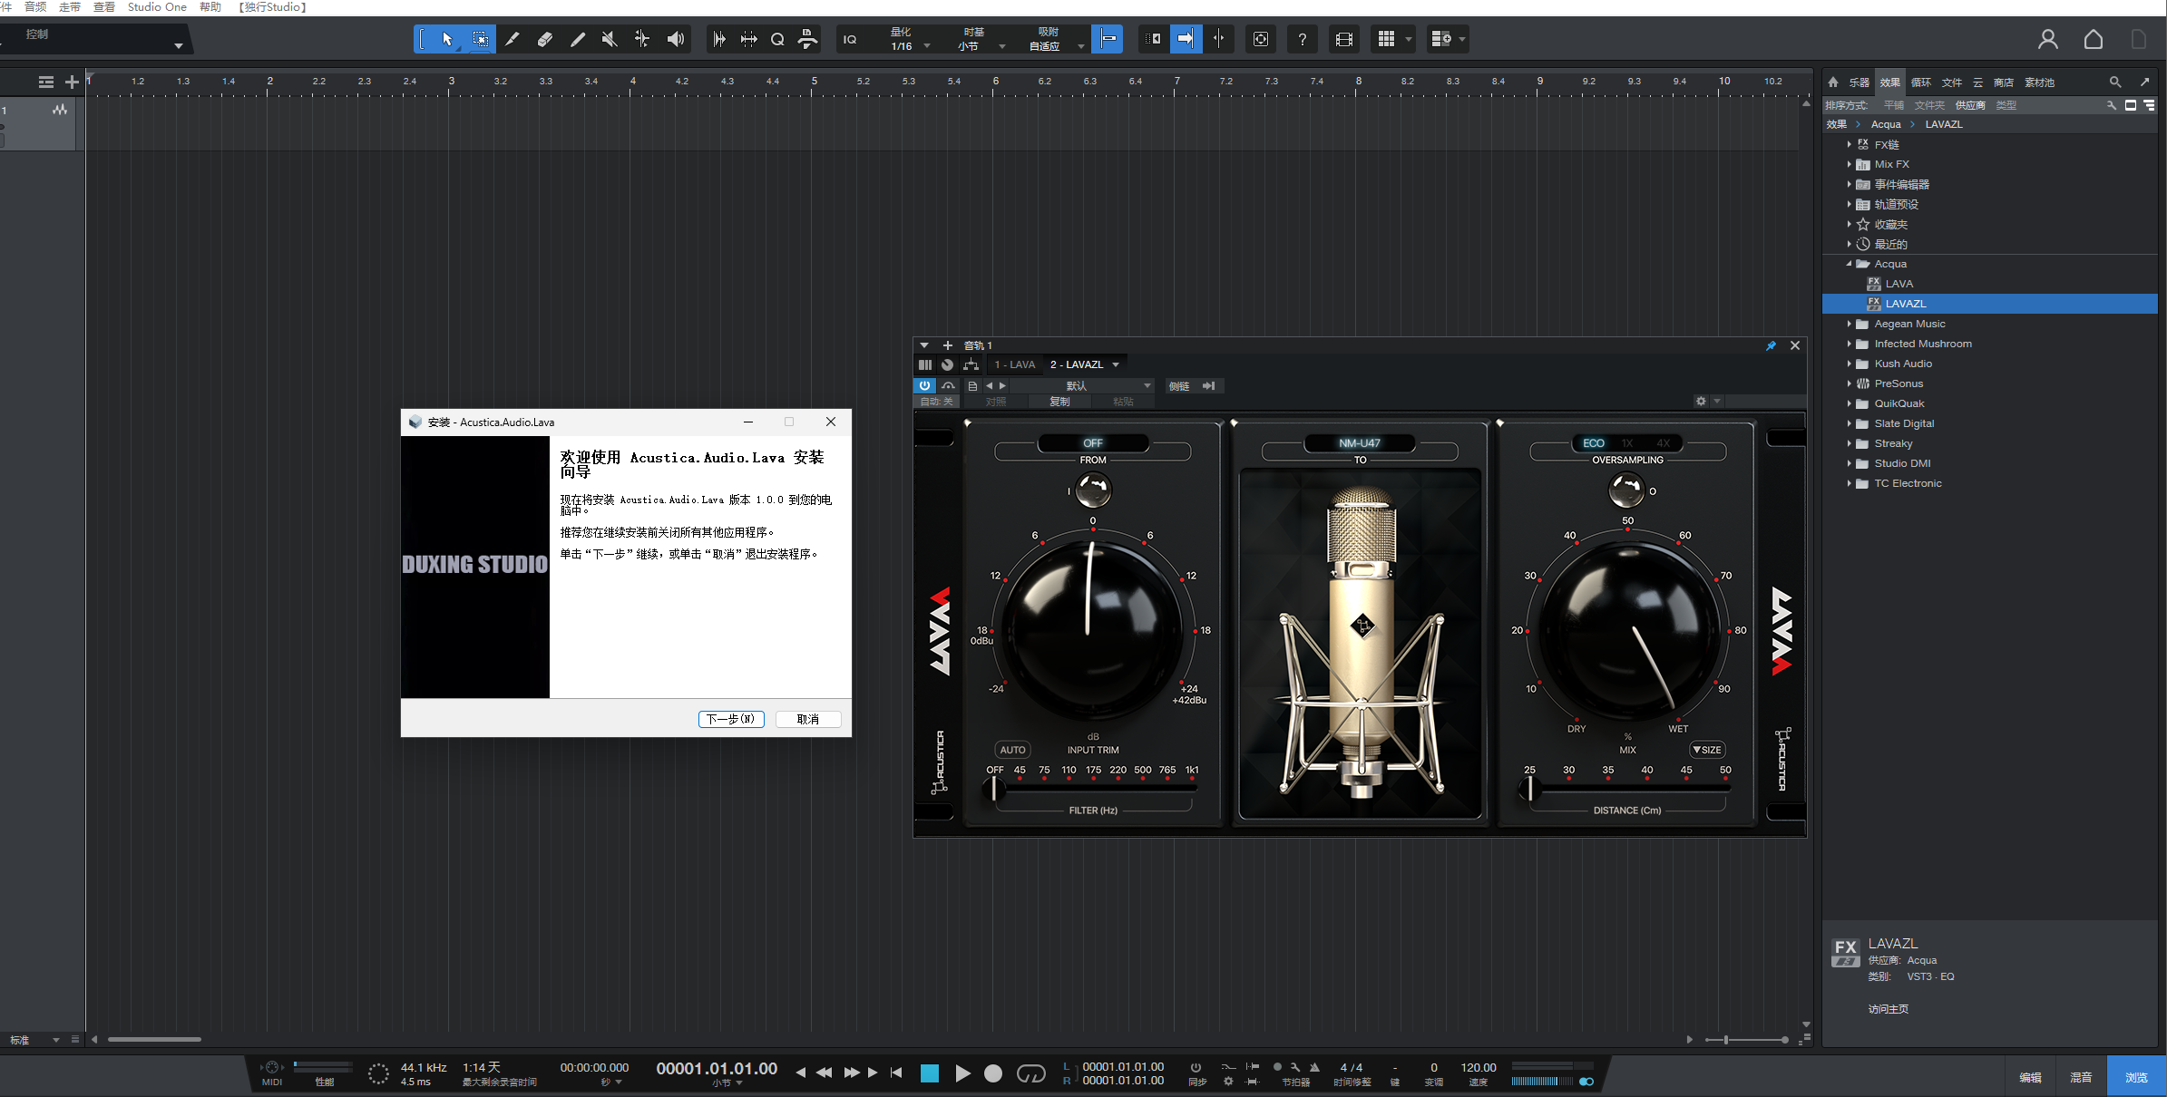Click the IQ input quantize icon
This screenshot has width=2167, height=1097.
click(850, 39)
